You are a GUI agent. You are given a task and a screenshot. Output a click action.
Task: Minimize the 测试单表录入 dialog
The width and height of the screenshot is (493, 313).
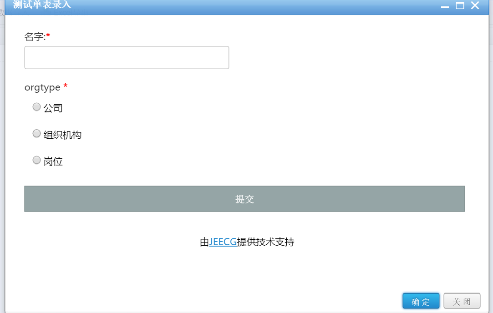point(445,6)
